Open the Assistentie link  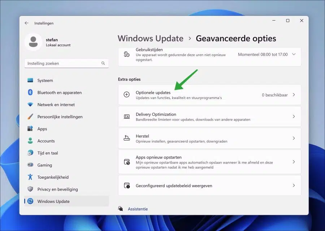[x=138, y=209]
